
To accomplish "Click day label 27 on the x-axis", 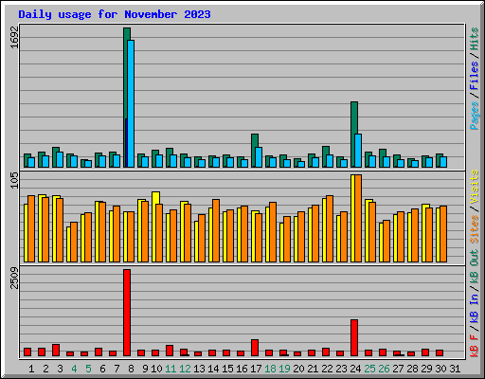I will point(398,369).
